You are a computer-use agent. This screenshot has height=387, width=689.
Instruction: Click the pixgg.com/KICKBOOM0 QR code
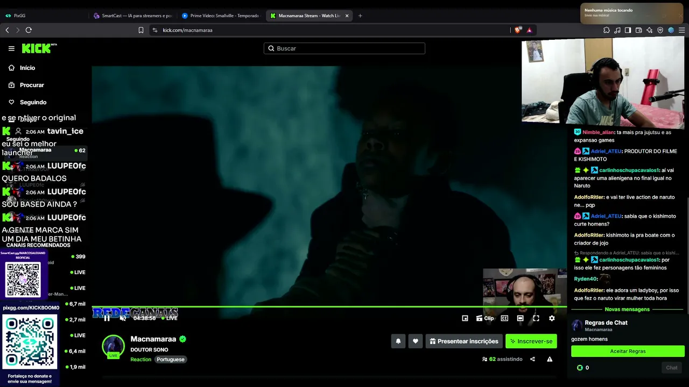30,343
